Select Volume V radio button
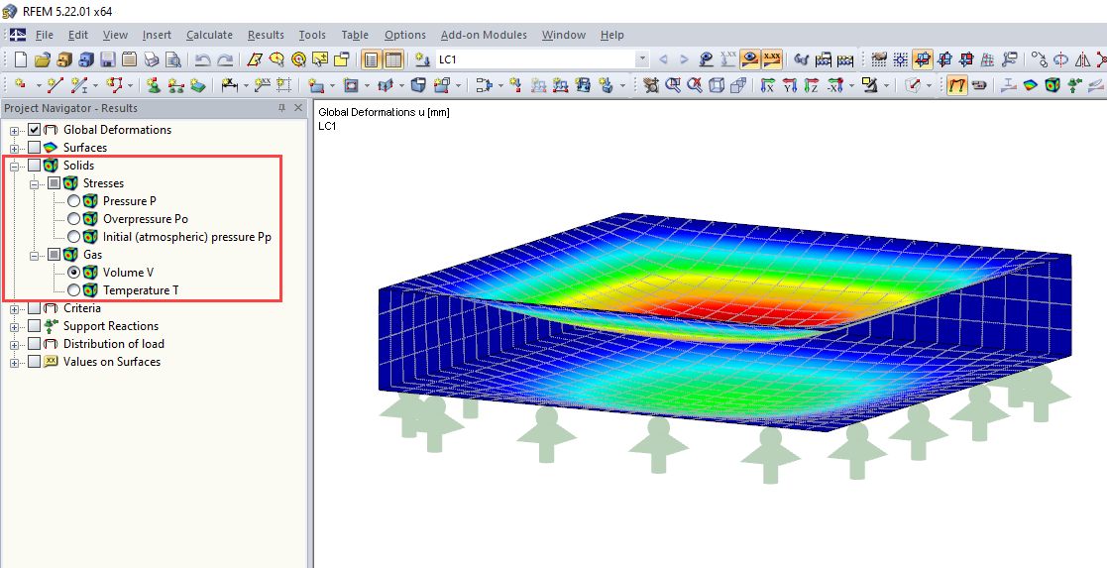This screenshot has height=568, width=1107. (73, 272)
